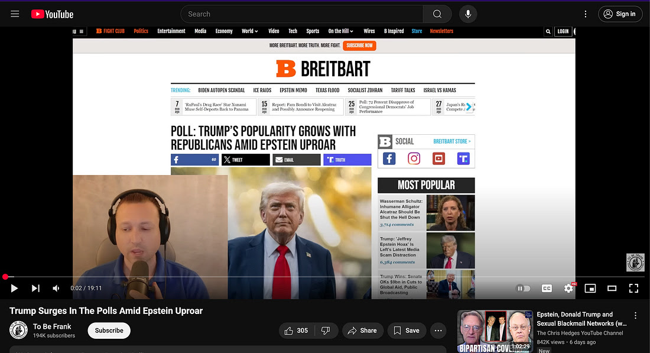
Task: Start voice search with the microphone
Action: pos(468,14)
